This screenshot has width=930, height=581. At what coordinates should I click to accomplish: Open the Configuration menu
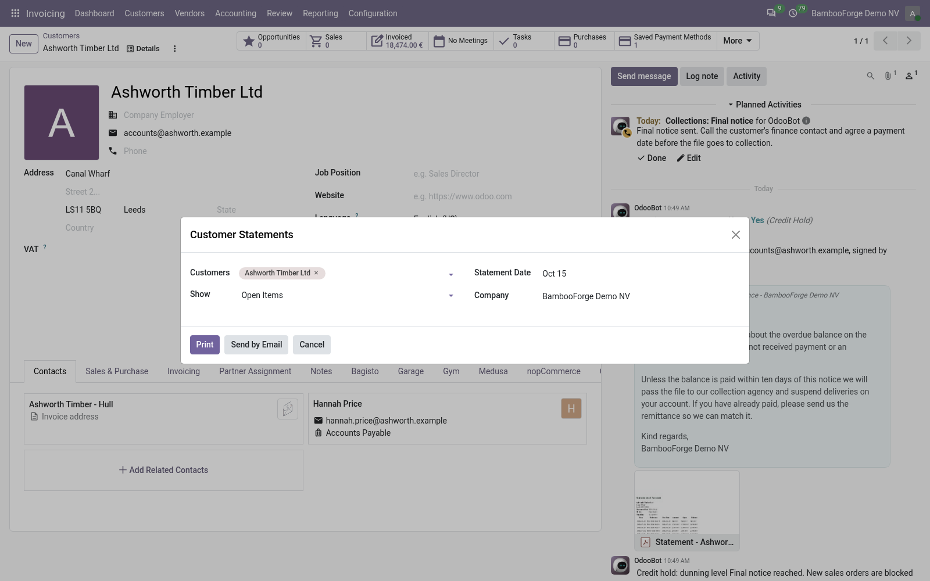tap(373, 13)
